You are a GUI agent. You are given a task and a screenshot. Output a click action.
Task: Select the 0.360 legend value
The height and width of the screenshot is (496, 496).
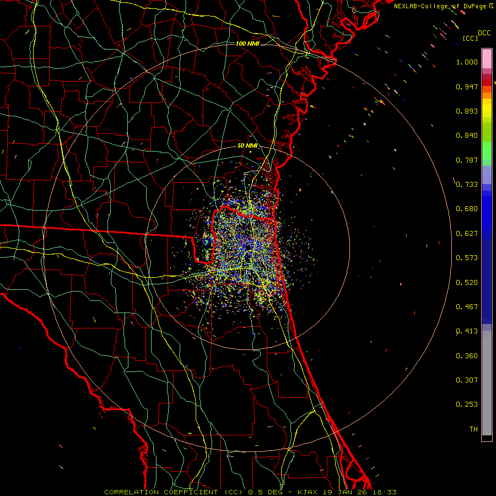[467, 356]
